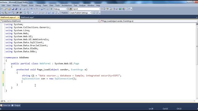
Task: Click 'SqlConnection' type after the new keyword
Action: (63, 79)
